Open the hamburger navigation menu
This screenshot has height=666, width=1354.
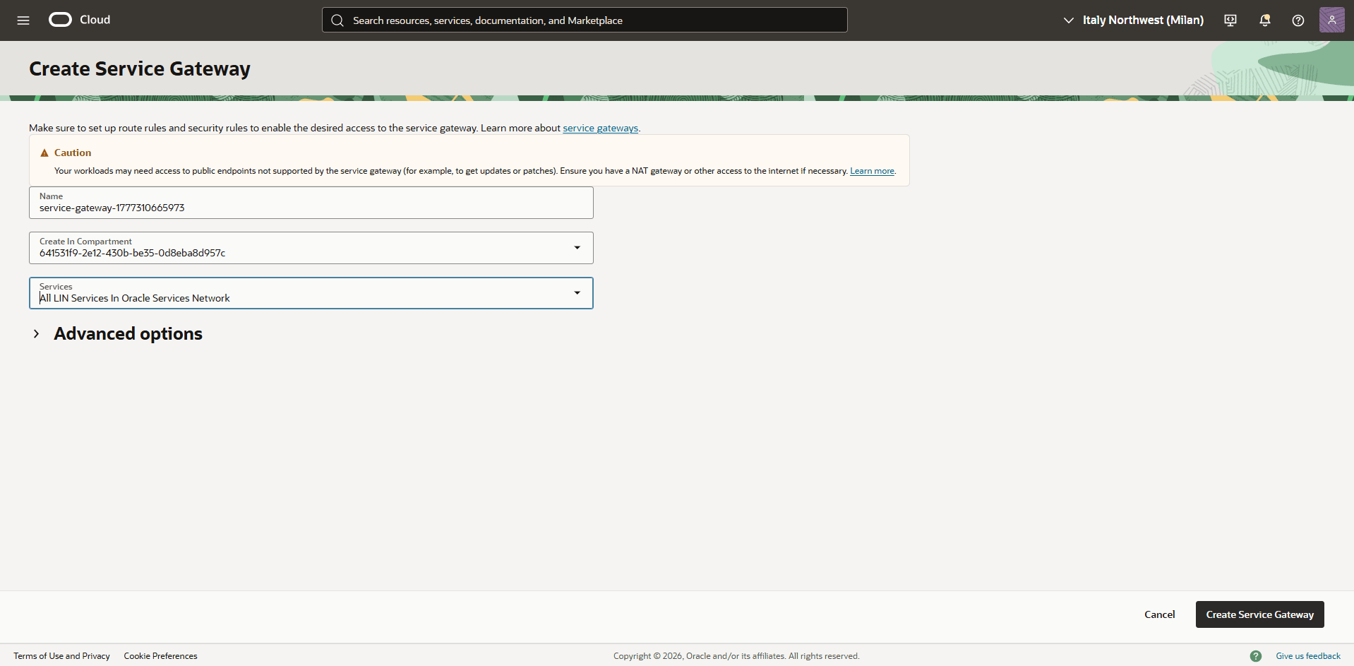pos(23,20)
